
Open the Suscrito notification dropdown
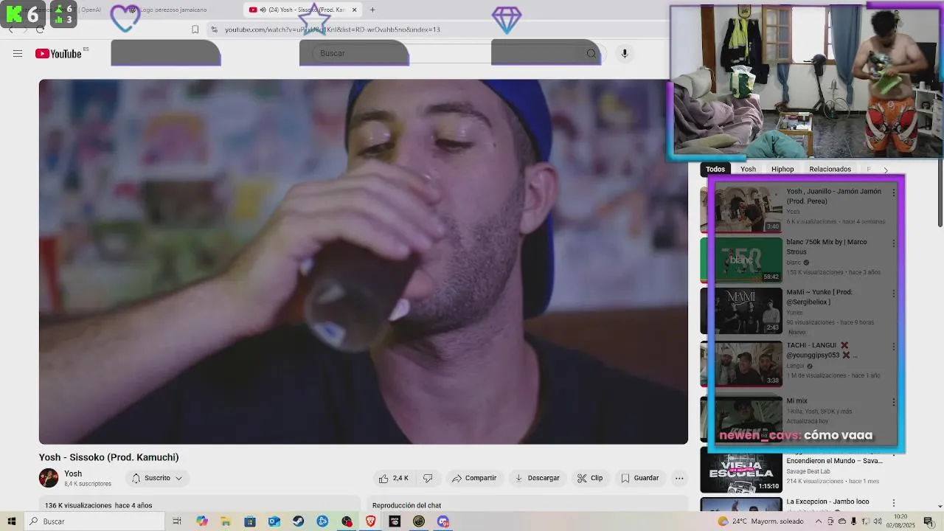[x=157, y=478]
